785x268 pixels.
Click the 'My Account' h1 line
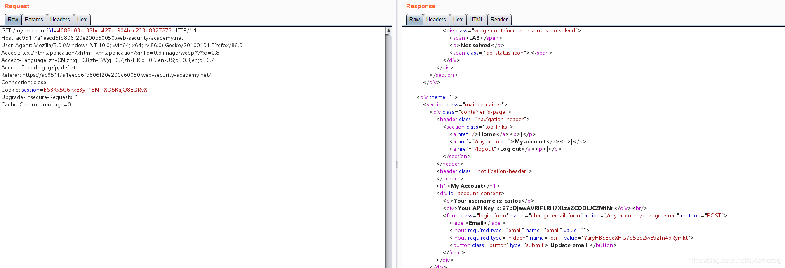(x=468, y=186)
